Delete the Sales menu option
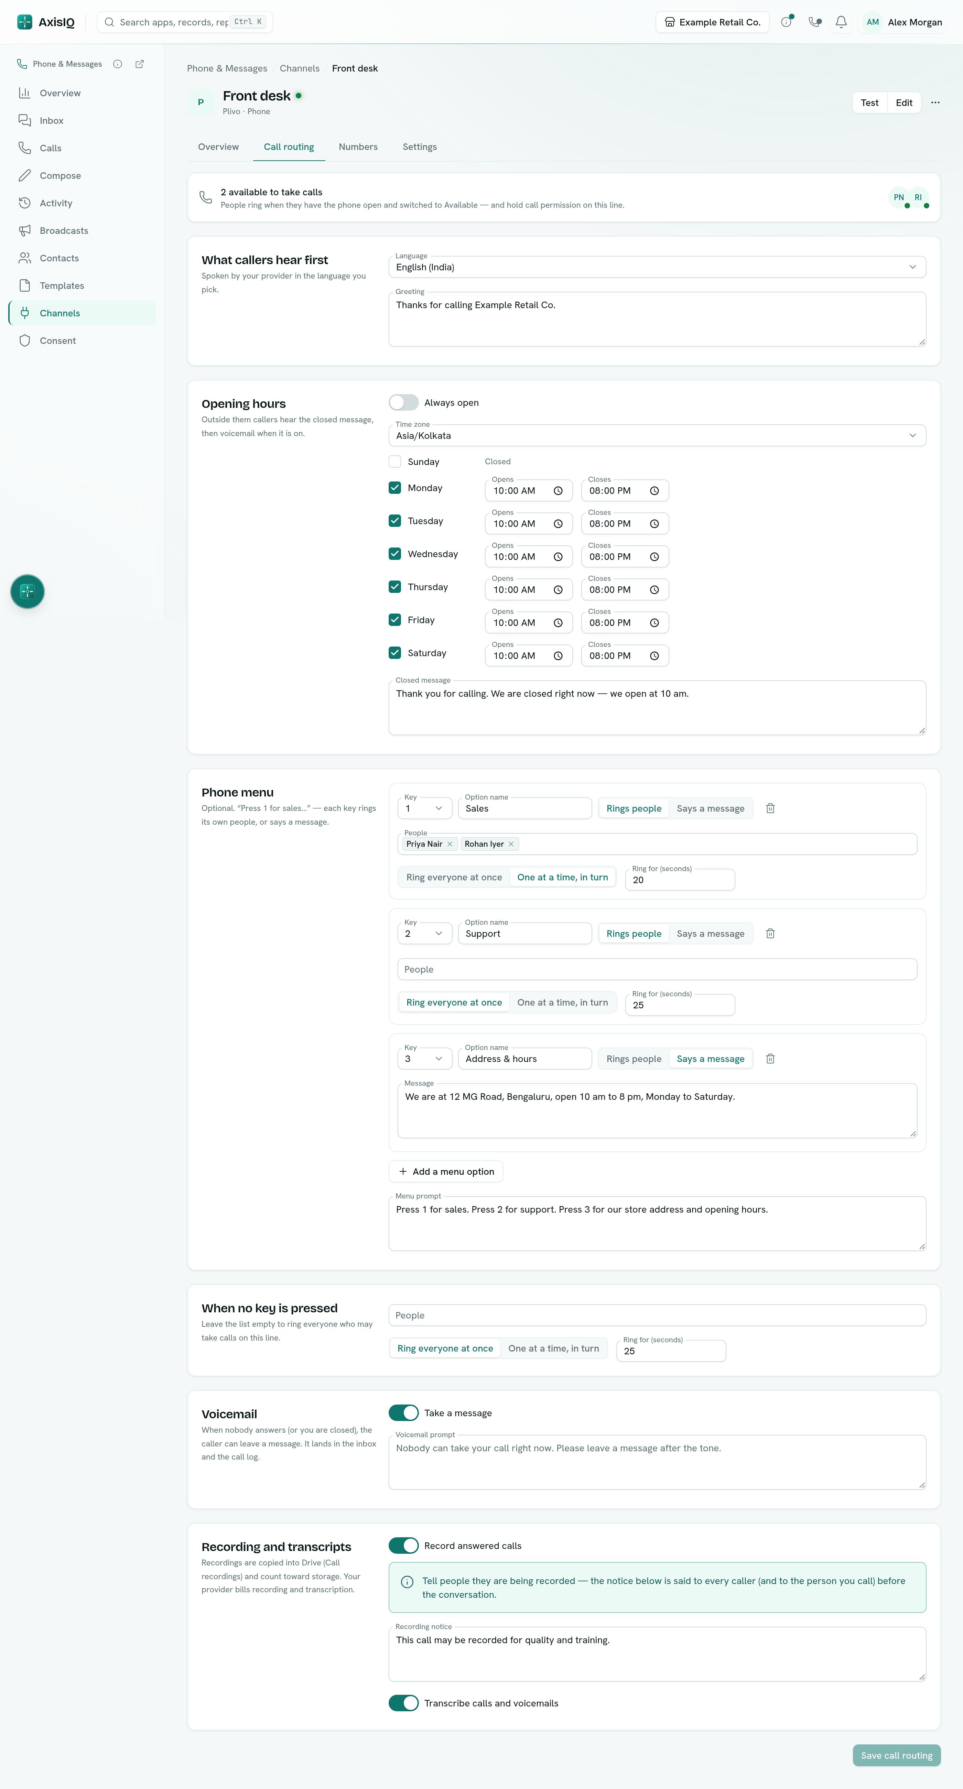The image size is (963, 1789). click(770, 809)
